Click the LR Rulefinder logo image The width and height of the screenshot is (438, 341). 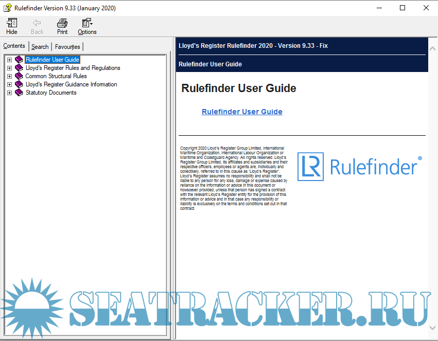(x=359, y=166)
